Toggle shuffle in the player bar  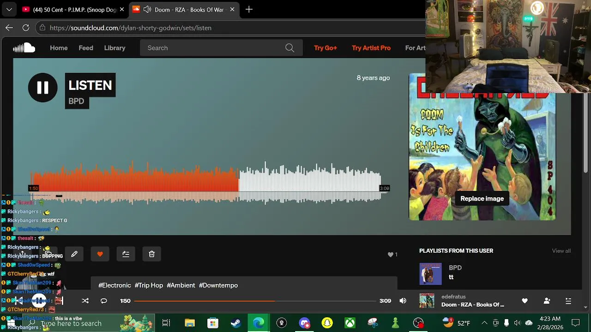point(85,301)
